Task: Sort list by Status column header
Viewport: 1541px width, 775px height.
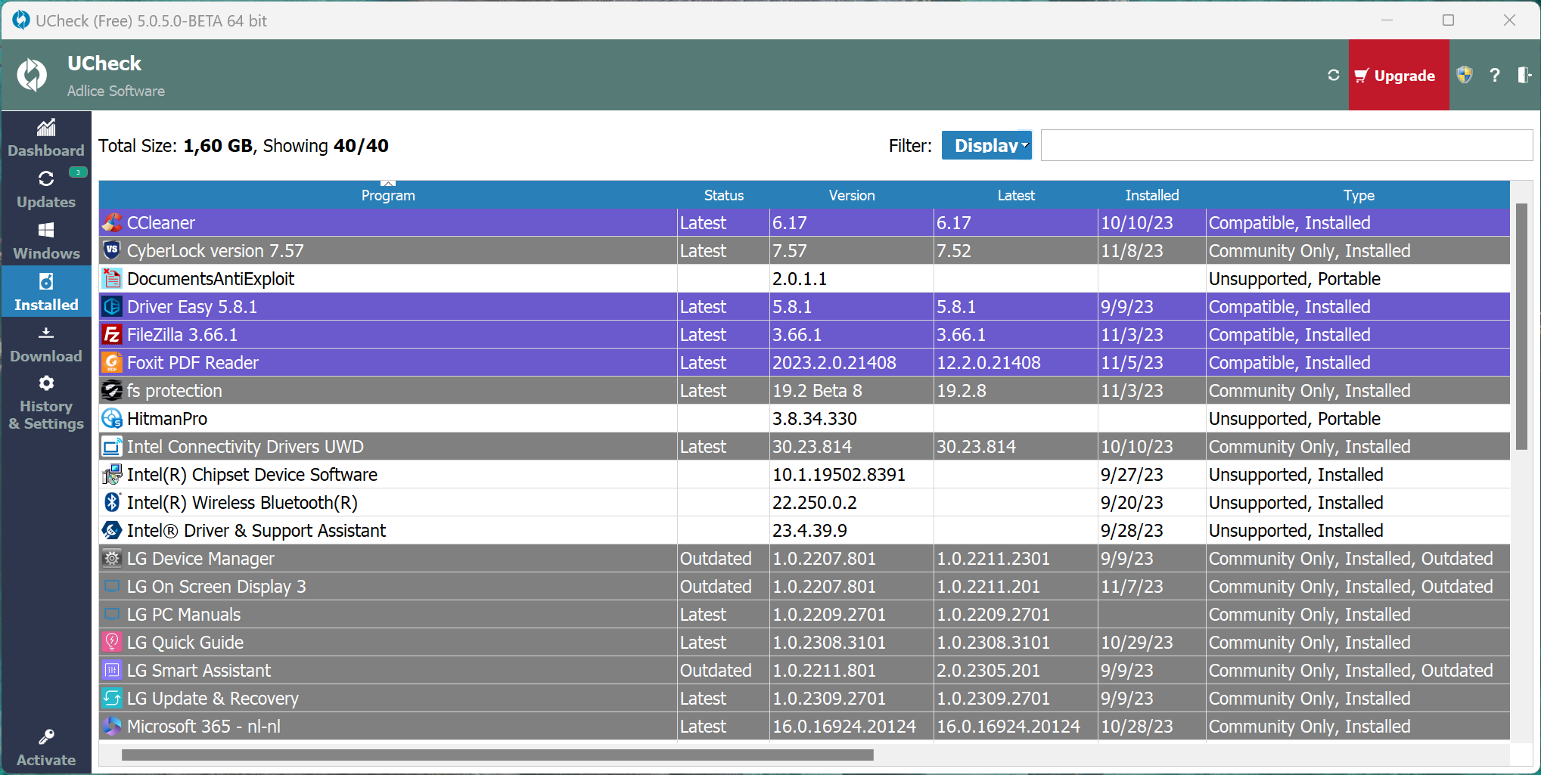Action: point(723,195)
